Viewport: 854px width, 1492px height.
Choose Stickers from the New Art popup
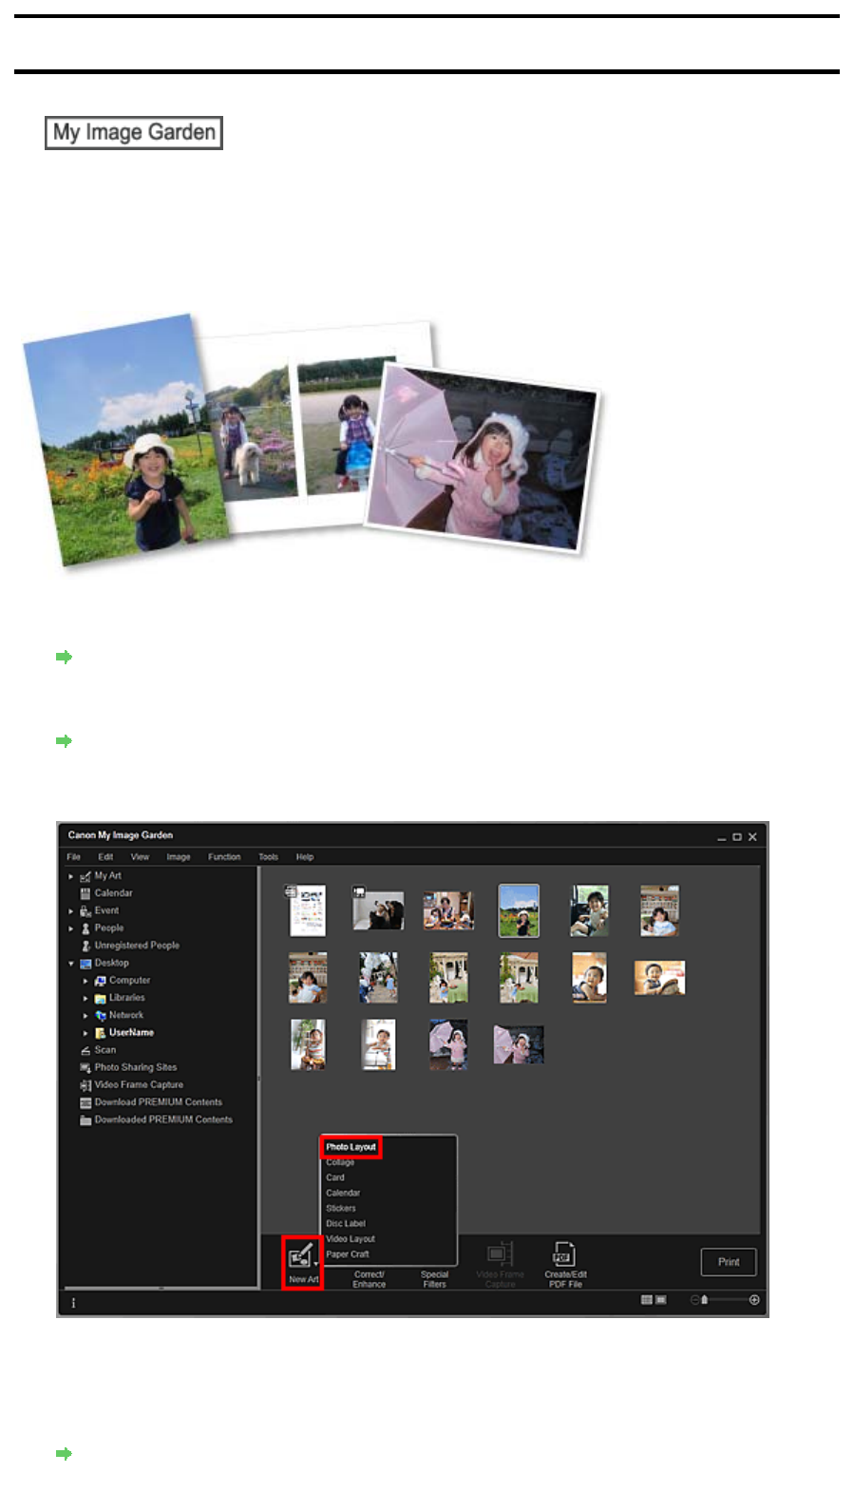point(341,1208)
